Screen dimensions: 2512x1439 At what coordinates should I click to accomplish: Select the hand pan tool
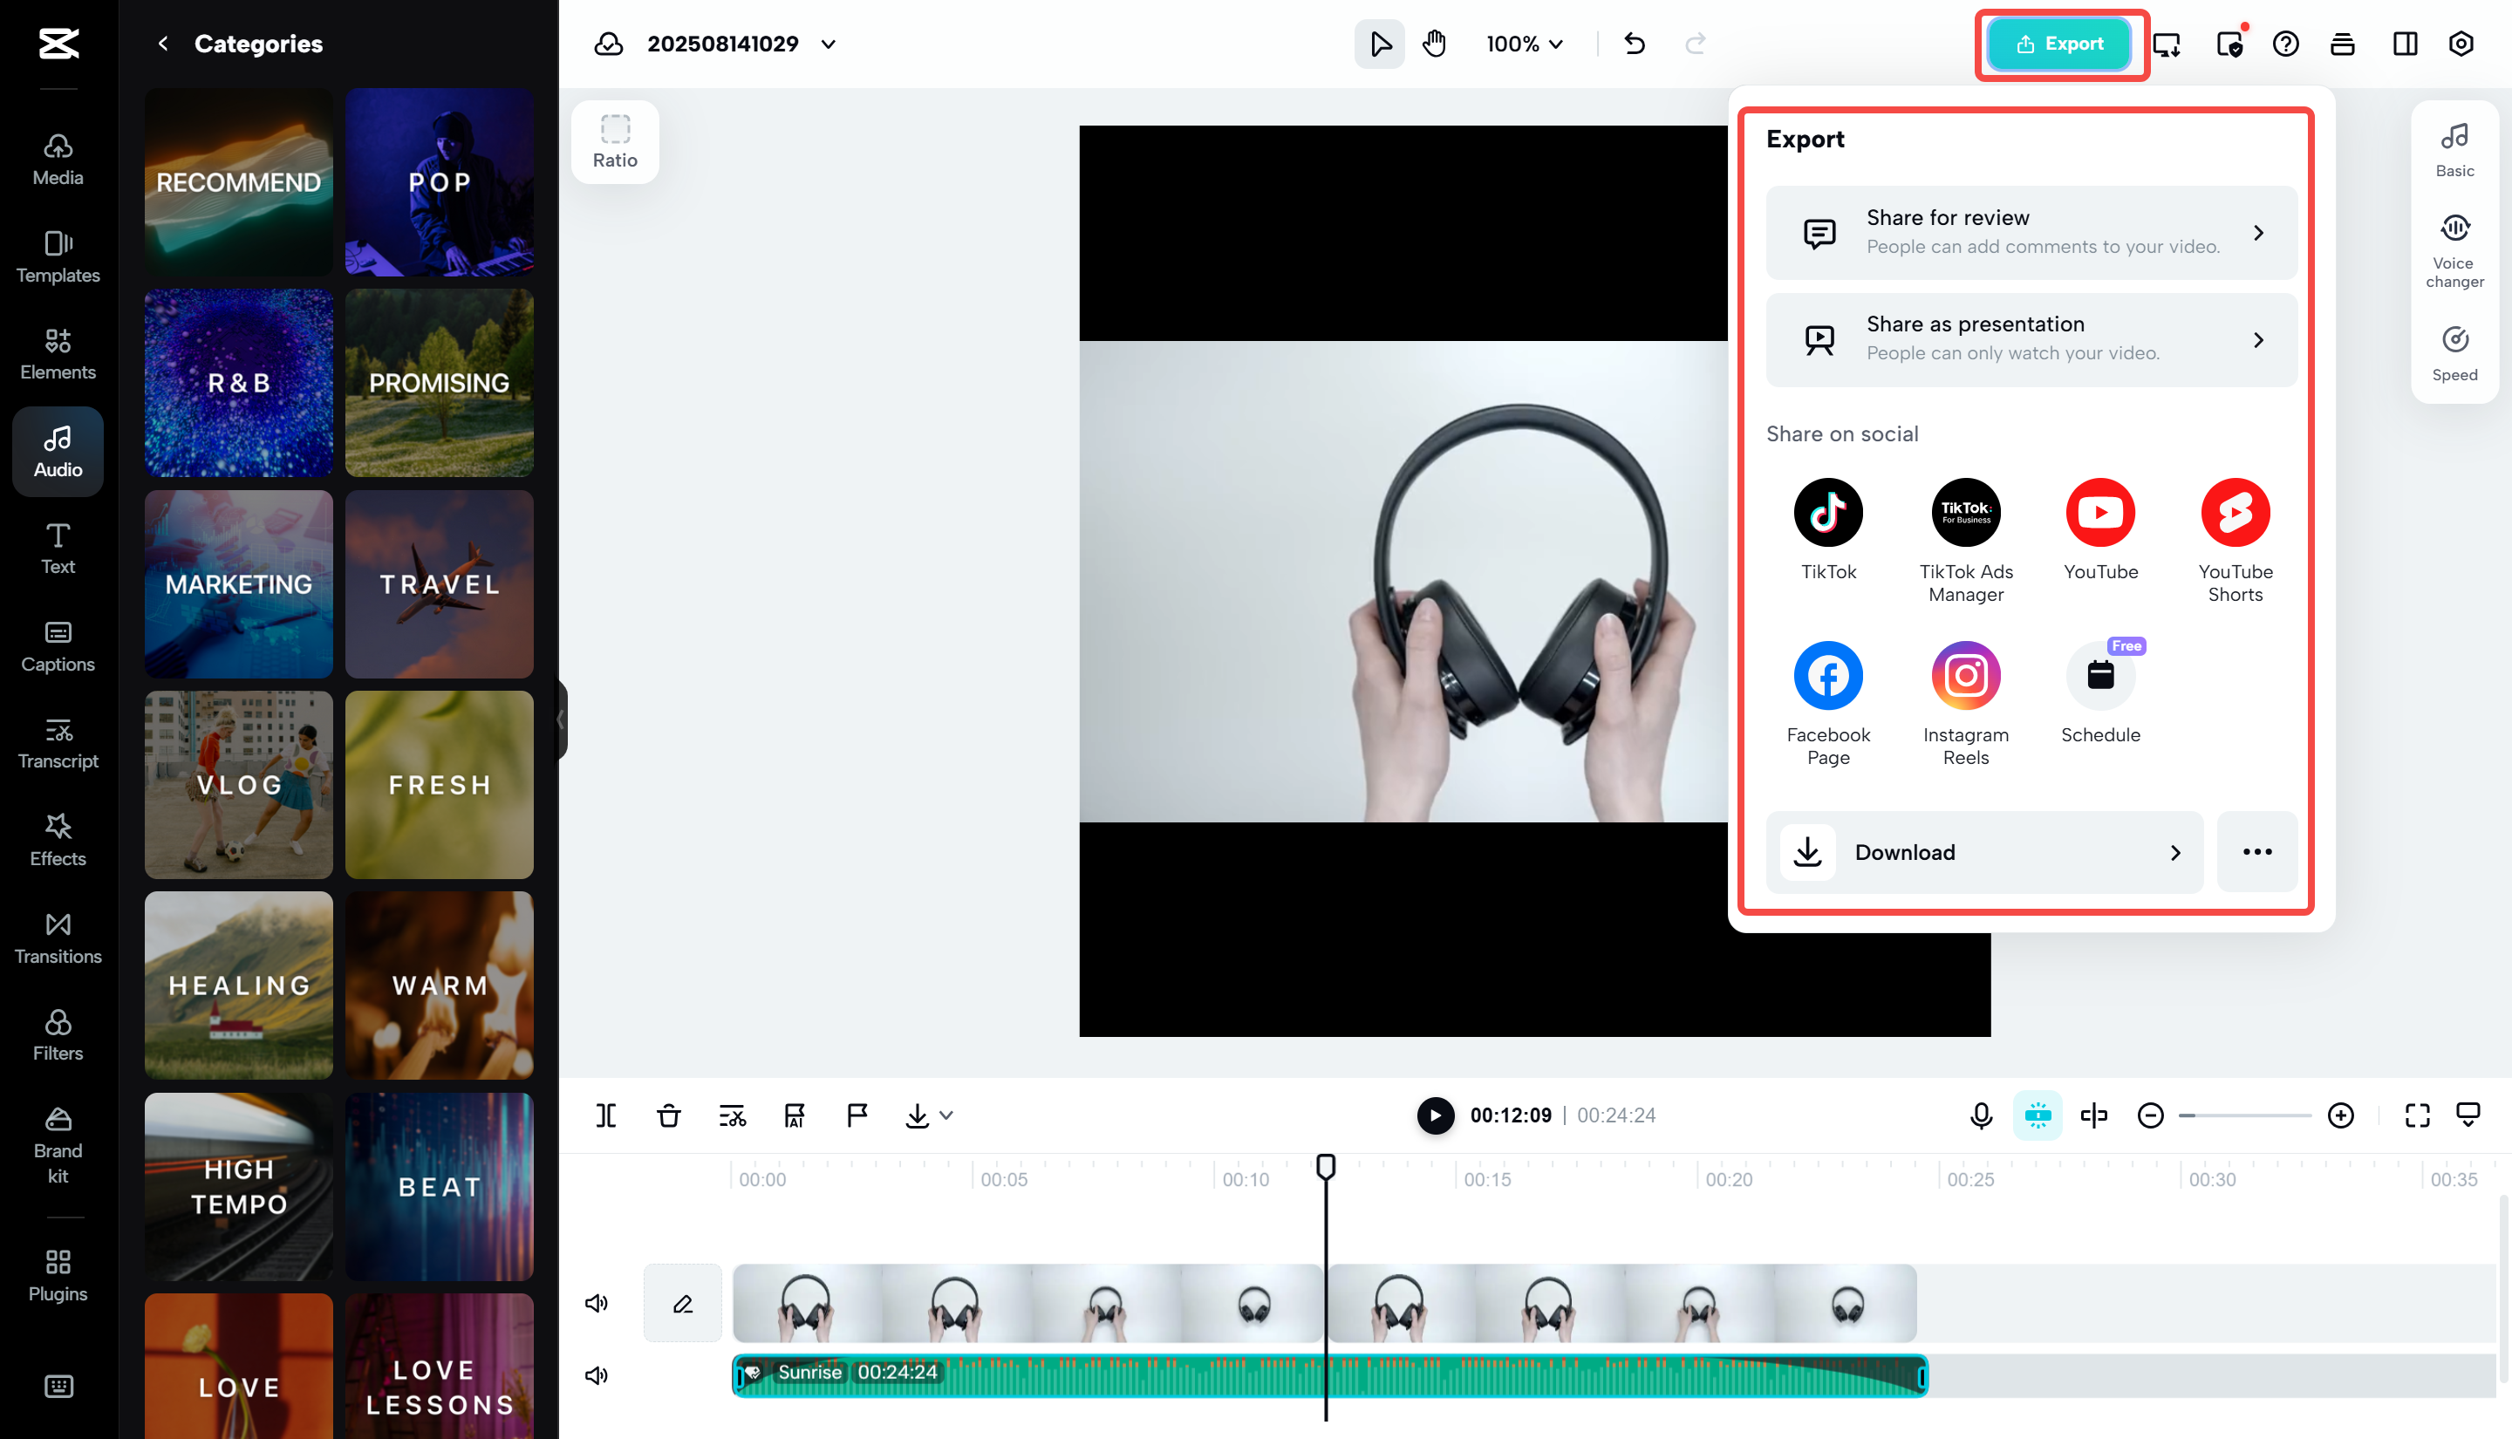pos(1434,44)
